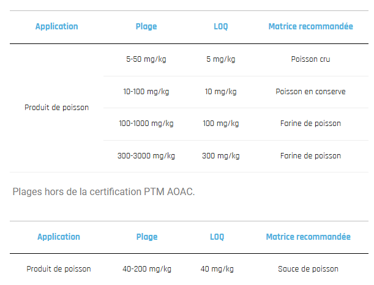
Task: Click the Produit de poisson merged cell
Action: 56,108
